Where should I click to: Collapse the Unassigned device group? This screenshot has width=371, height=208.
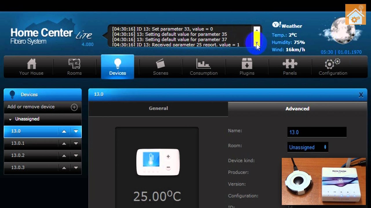10,119
